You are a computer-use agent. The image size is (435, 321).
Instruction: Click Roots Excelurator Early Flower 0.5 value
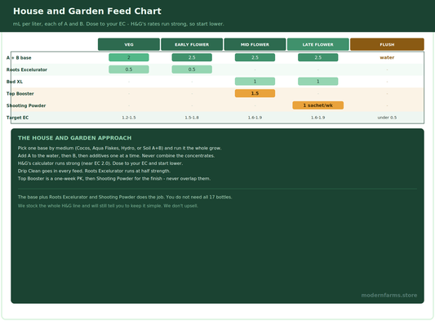(192, 69)
